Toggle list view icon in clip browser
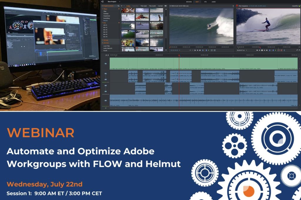Image resolution: width=301 pixels, height=200 pixels. click(x=165, y=6)
